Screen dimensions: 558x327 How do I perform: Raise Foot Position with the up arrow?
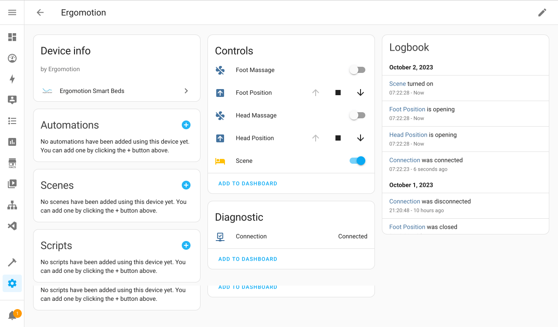pos(316,93)
